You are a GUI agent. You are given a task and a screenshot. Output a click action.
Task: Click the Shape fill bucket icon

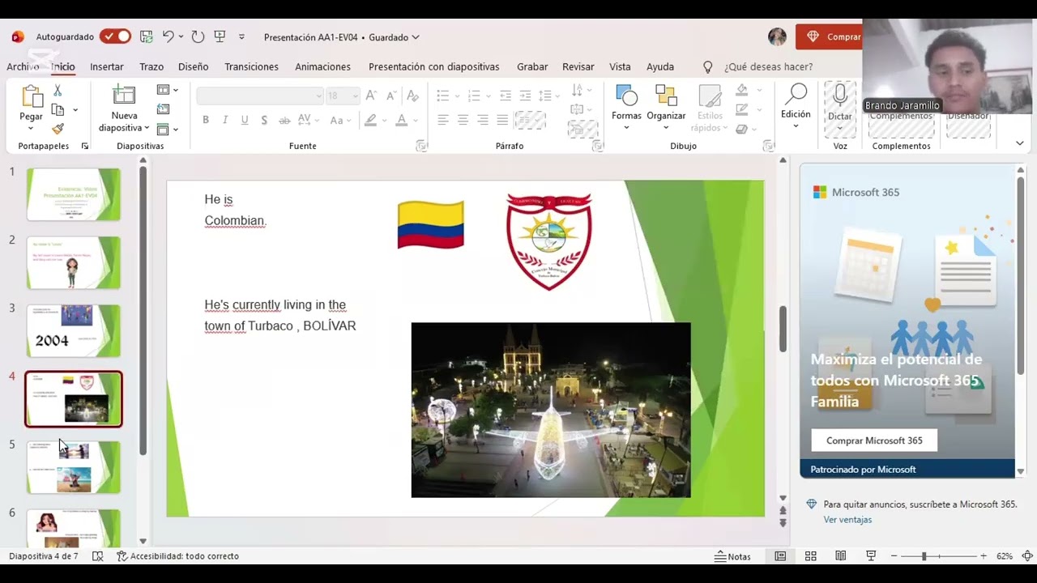coord(741,91)
